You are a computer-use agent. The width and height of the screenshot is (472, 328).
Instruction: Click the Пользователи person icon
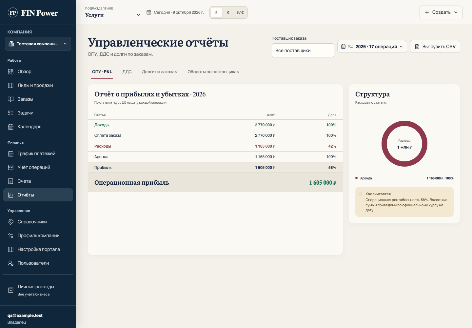coord(10,263)
